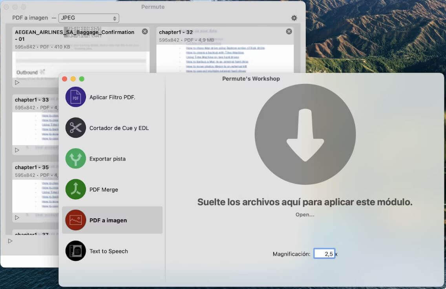The width and height of the screenshot is (446, 289).
Task: Open the JPEG format dropdown
Action: [x=89, y=18]
